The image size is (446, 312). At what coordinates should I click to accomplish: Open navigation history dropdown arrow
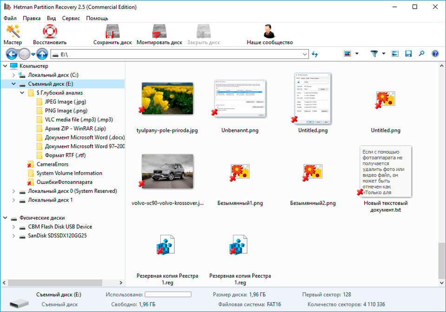pyautogui.click(x=33, y=54)
